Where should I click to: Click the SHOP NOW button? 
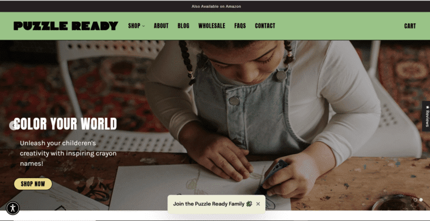pyautogui.click(x=33, y=184)
